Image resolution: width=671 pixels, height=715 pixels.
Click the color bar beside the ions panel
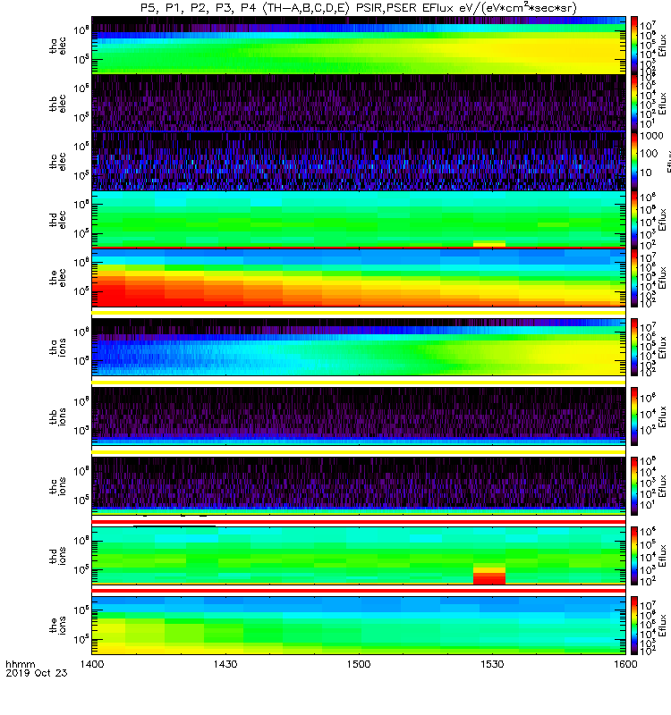coord(634,625)
